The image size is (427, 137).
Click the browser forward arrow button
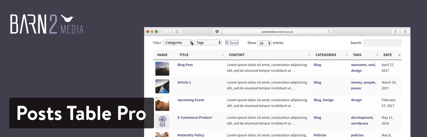pos(169,32)
